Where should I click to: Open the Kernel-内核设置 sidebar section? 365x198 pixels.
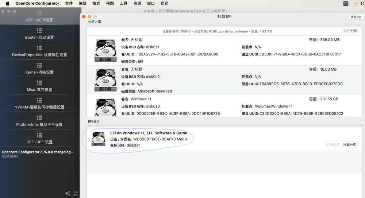39,69
